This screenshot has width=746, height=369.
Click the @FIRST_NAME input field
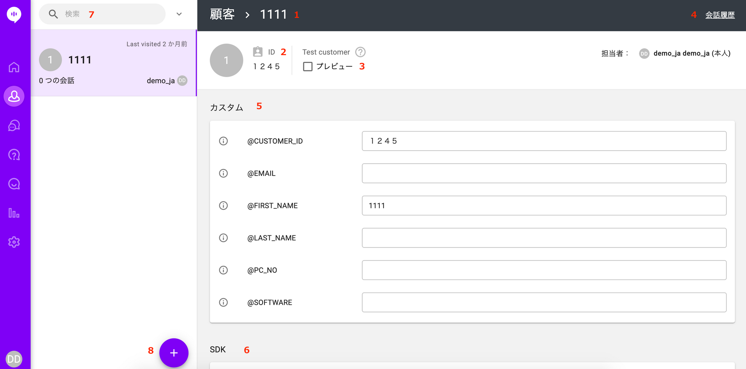pyautogui.click(x=544, y=205)
